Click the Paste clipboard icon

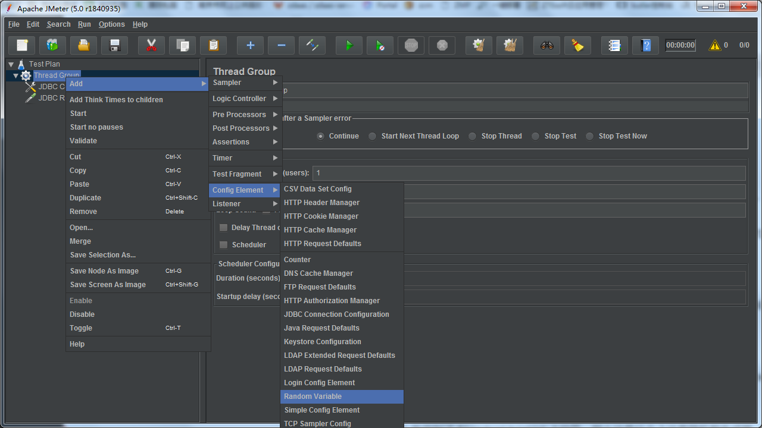click(x=213, y=45)
